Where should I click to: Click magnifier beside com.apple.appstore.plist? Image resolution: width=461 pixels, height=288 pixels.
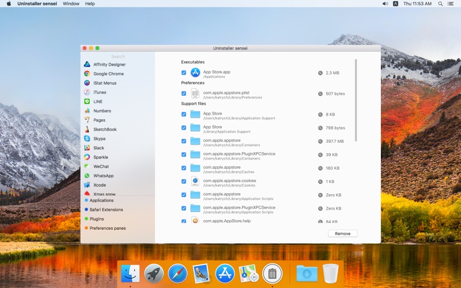point(320,93)
